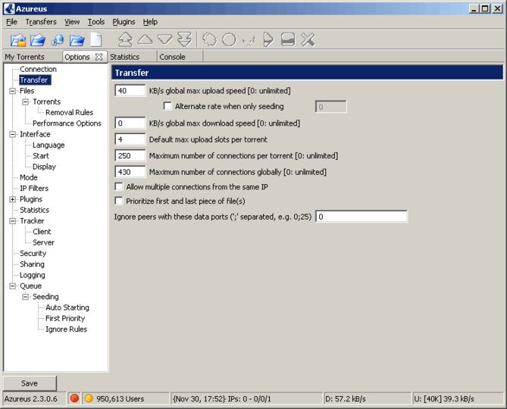Collapse the Torrents tree node
Viewport: 507px width, 409px height.
(x=25, y=101)
